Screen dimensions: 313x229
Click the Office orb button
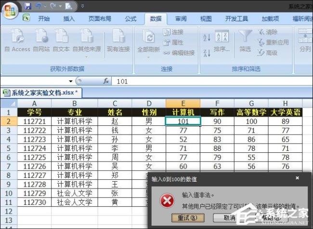[x=9, y=11]
